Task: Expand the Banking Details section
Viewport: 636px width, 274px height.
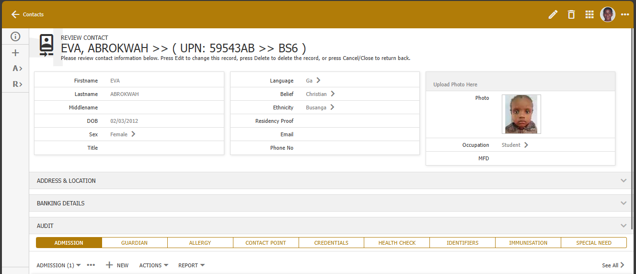Action: (623, 203)
